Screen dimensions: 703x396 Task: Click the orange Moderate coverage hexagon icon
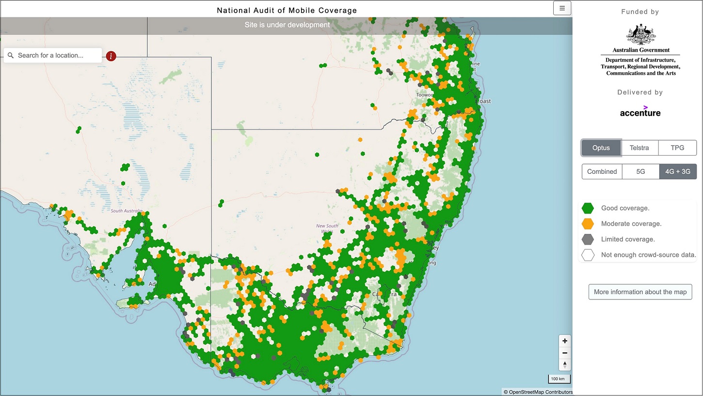pos(588,223)
